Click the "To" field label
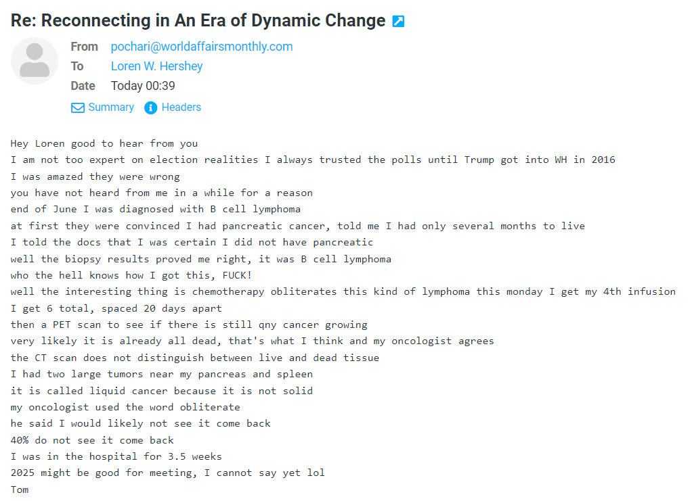690x501 pixels. coord(77,66)
